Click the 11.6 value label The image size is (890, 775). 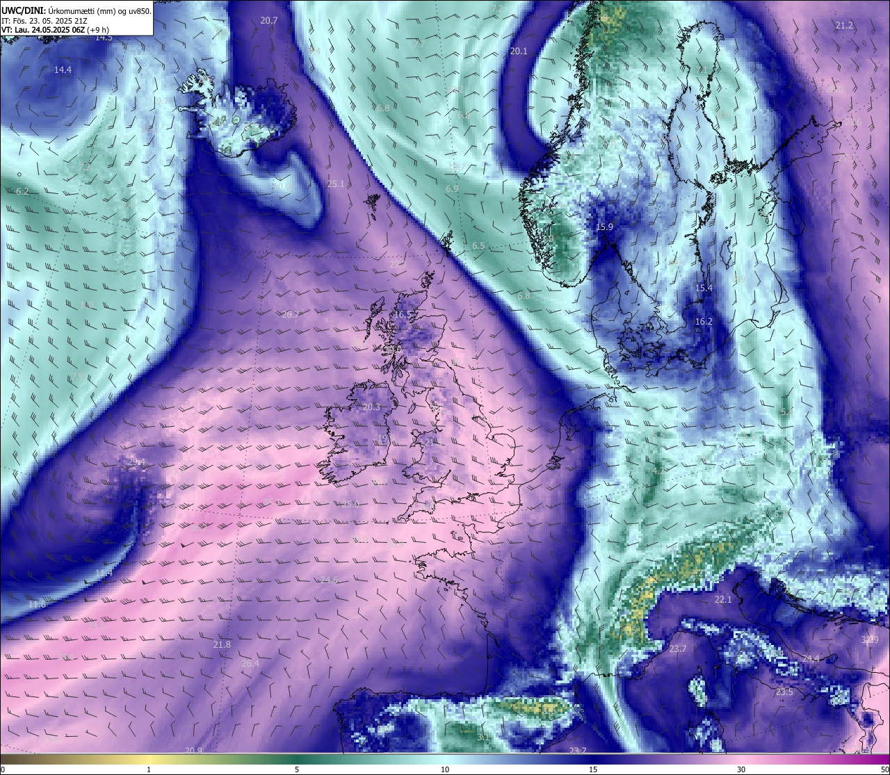(38, 605)
